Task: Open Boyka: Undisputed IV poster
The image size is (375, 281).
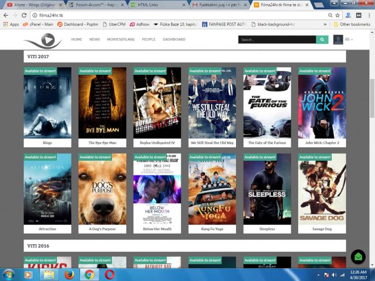Action: pos(157,103)
